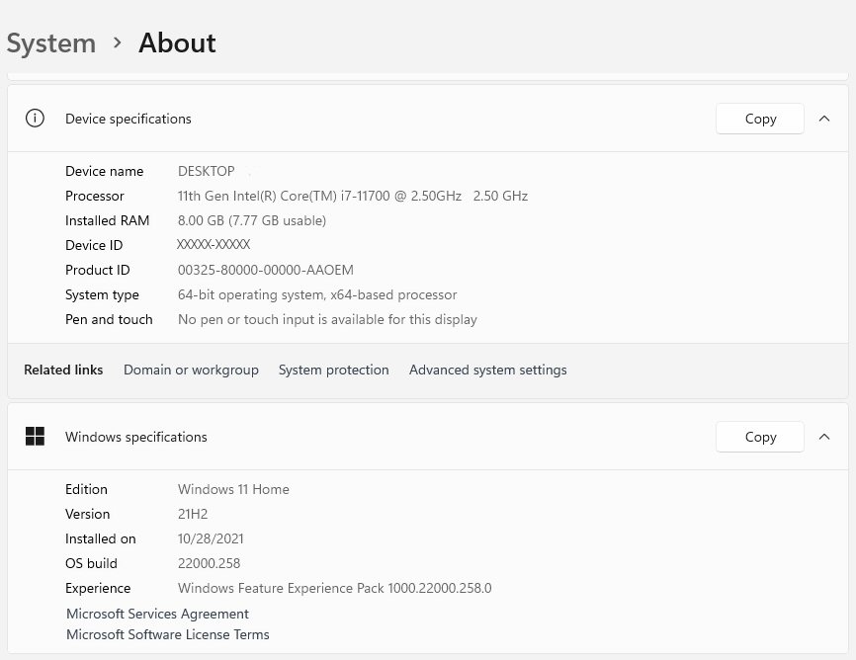Copy the Windows specifications
Image resolution: width=856 pixels, height=660 pixels.
click(760, 437)
